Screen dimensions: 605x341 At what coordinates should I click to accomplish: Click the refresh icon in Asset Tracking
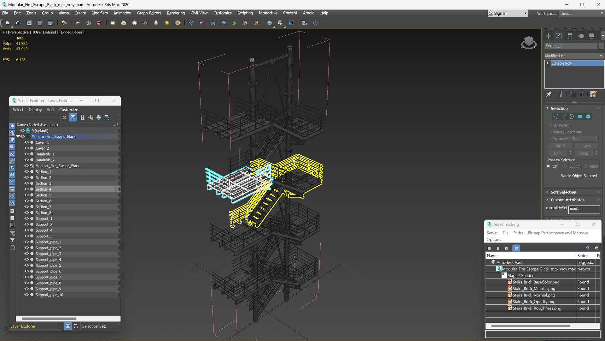tap(489, 248)
